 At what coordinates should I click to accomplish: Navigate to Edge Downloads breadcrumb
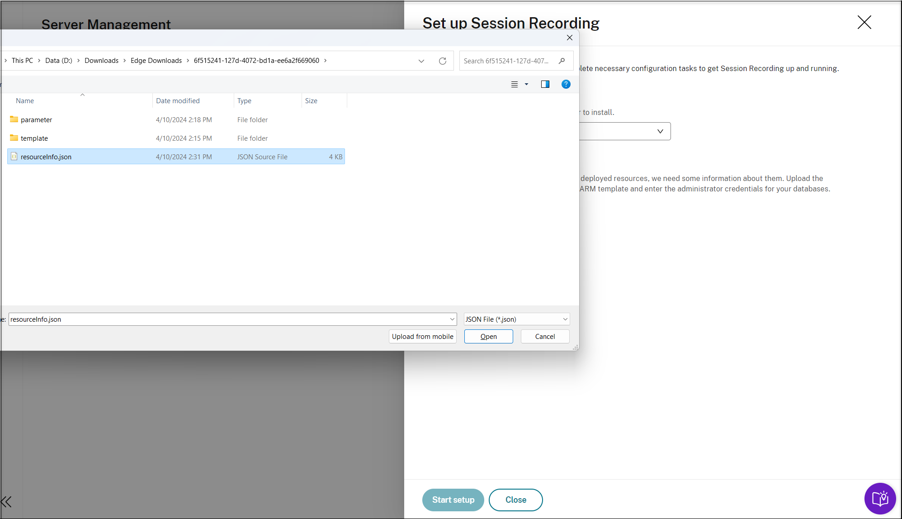click(156, 61)
